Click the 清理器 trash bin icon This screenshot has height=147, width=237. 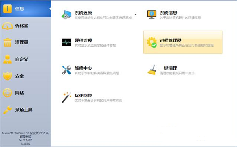(7, 42)
